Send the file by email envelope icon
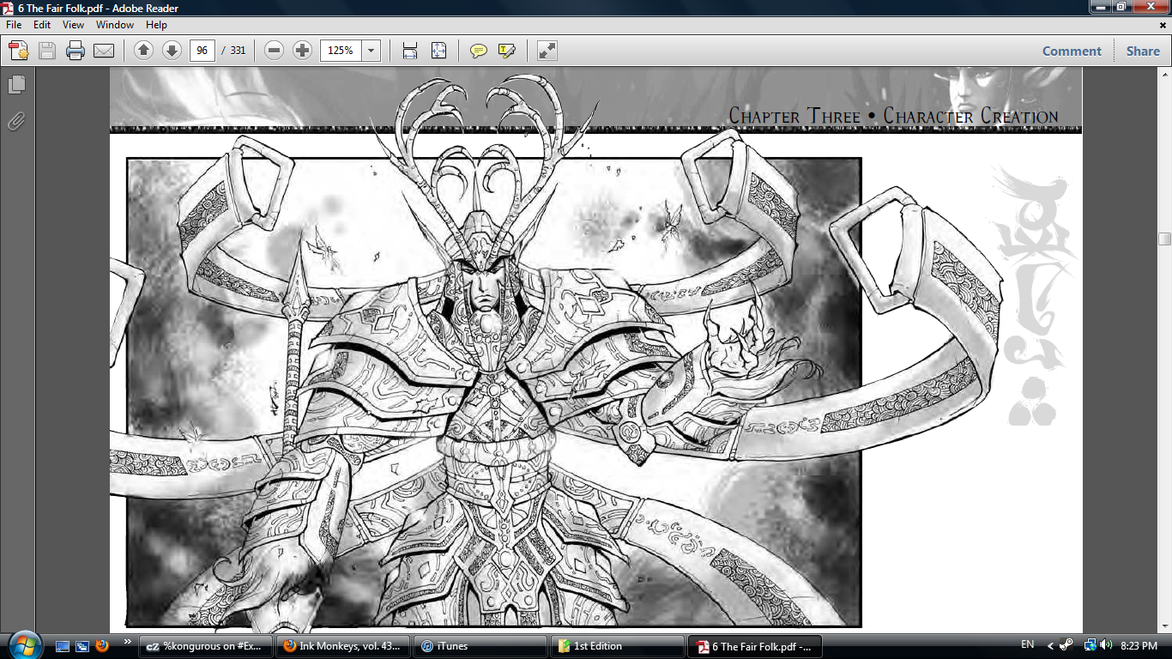This screenshot has height=659, width=1172. point(104,51)
